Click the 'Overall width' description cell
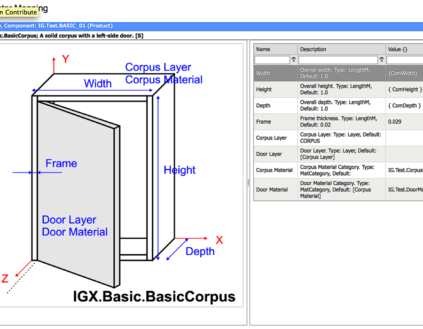Viewport: 423px width, 329px height. pyautogui.click(x=342, y=73)
